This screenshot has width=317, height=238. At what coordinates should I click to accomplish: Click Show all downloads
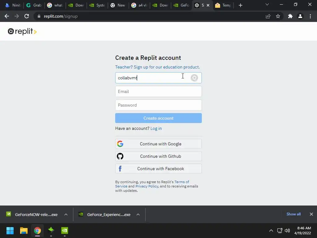pos(293,214)
